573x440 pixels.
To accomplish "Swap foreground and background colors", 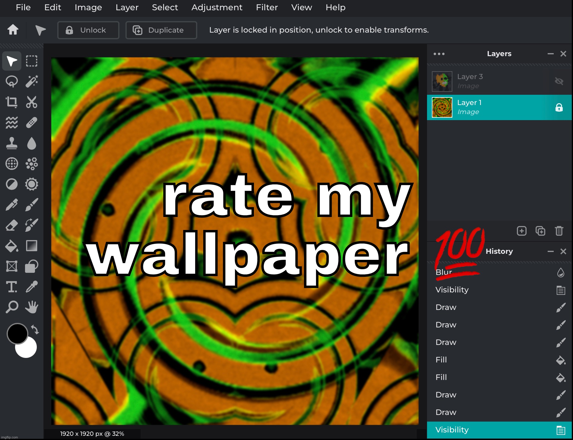I will point(35,330).
